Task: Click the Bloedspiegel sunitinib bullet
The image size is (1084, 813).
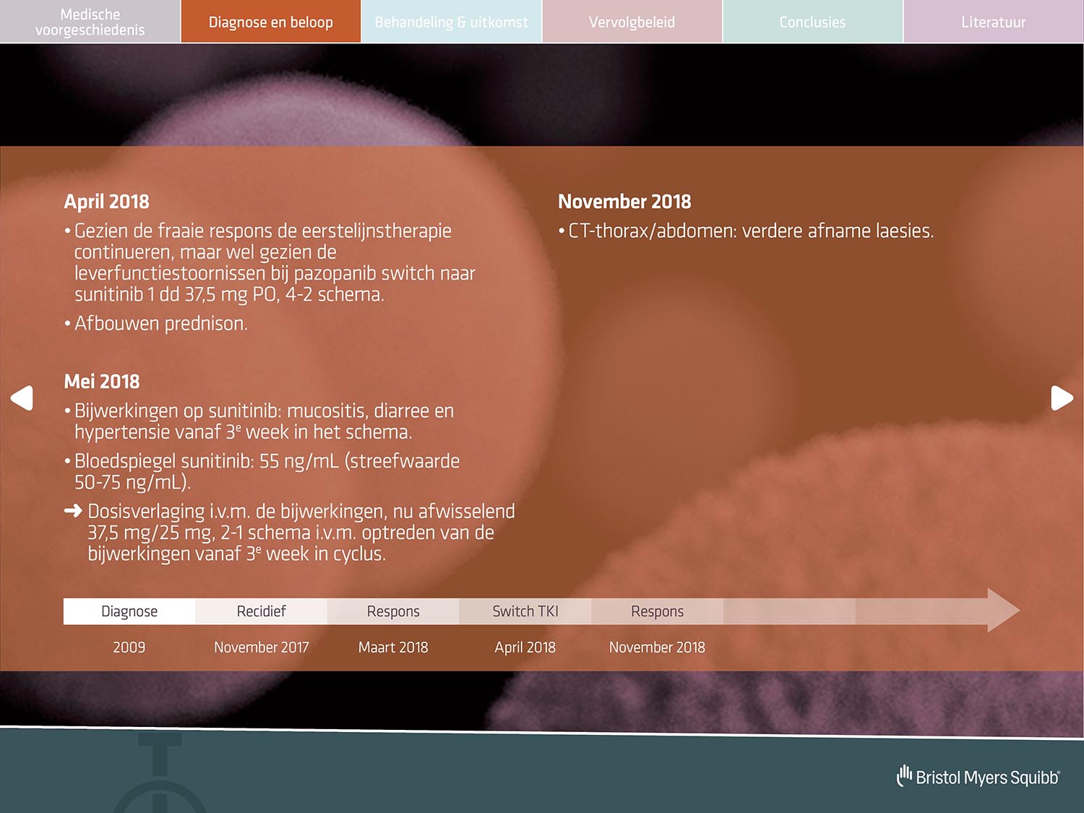Action: (x=262, y=471)
